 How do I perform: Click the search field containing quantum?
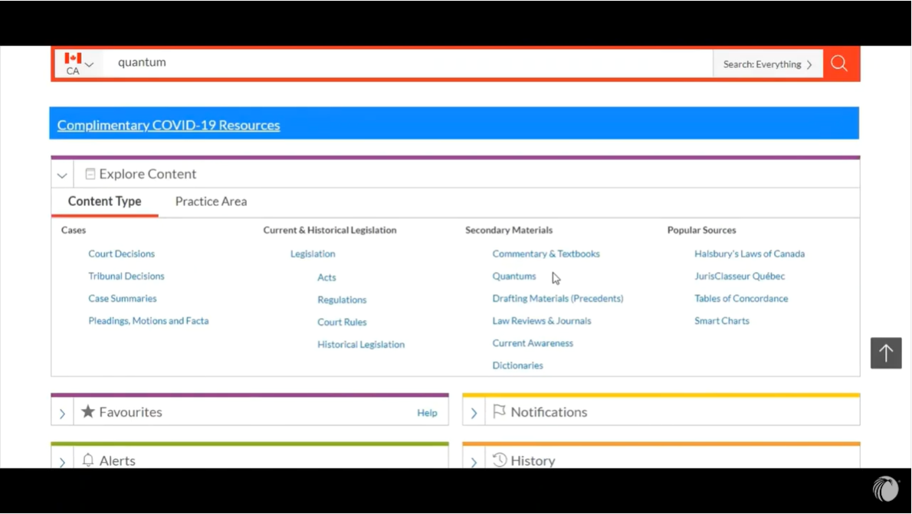coord(406,63)
